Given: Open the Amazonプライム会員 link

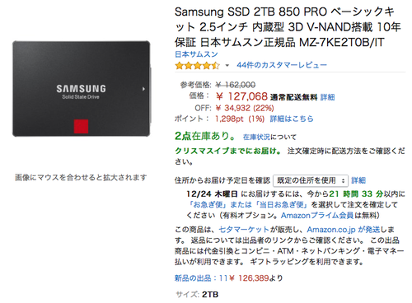Looking at the screenshot, I should point(317,216).
